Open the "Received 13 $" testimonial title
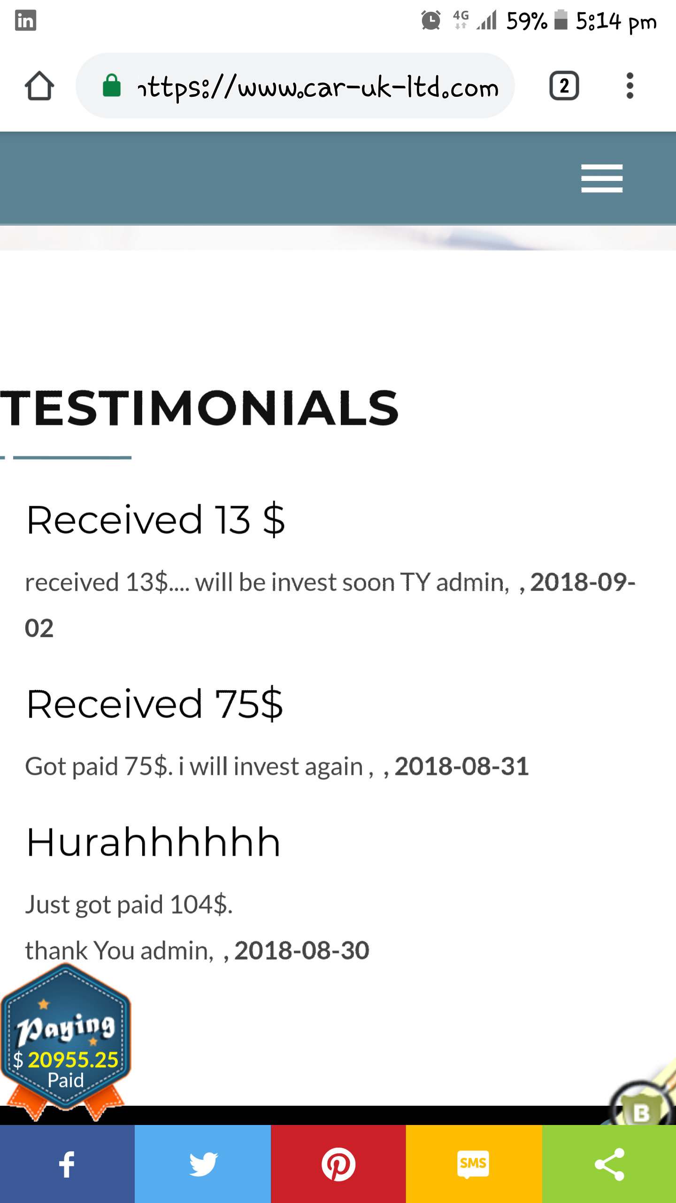 pos(156,520)
